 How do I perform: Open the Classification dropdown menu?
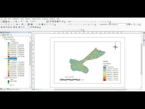[104, 24]
